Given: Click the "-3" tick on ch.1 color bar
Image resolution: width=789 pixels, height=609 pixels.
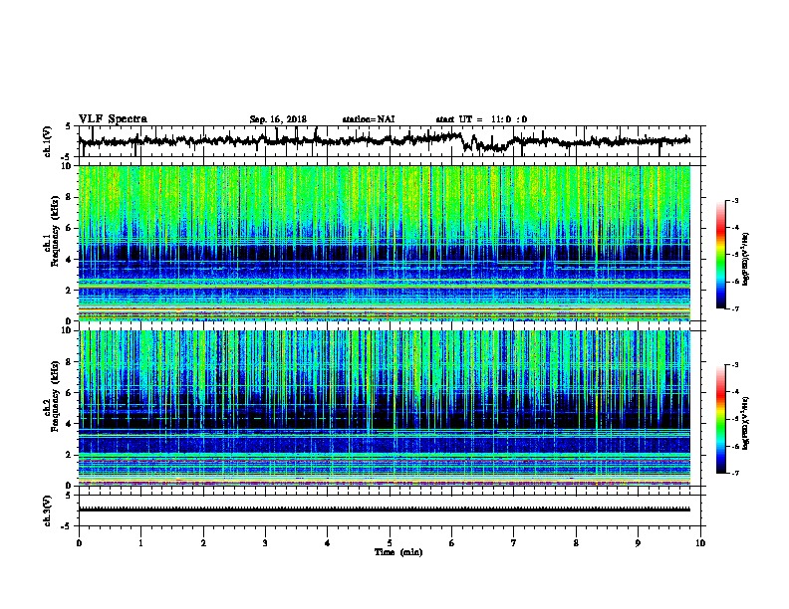Looking at the screenshot, I should pos(735,200).
